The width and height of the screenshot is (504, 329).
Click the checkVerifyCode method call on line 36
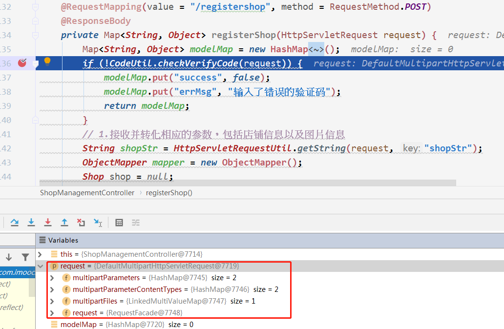click(198, 63)
